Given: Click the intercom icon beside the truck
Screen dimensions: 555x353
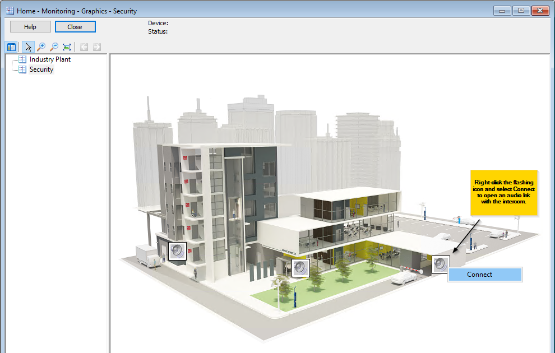Looking at the screenshot, I should click(x=177, y=251).
